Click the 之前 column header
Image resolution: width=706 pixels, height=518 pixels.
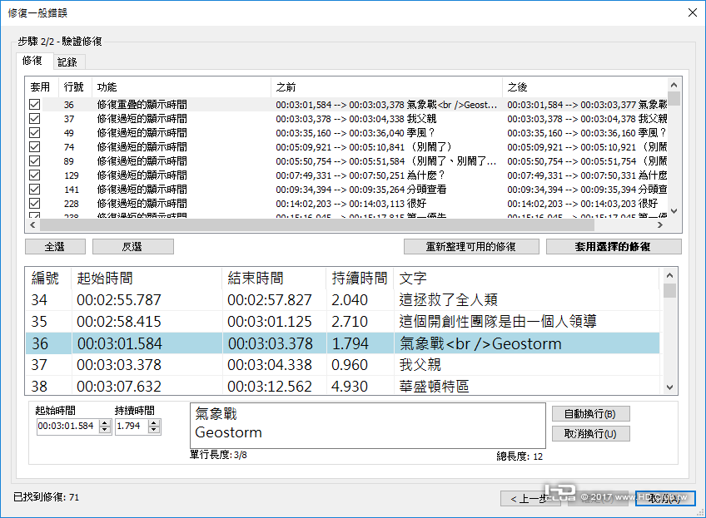pyautogui.click(x=386, y=86)
